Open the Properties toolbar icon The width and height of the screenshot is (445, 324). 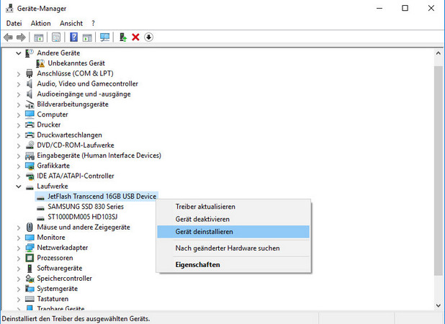pos(56,37)
